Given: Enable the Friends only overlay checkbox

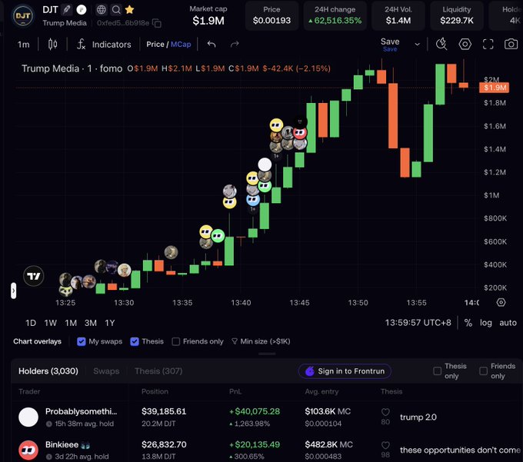Looking at the screenshot, I should pos(176,341).
